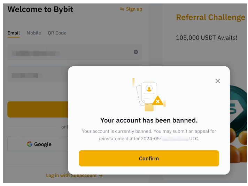Close the banned account dialog
The width and height of the screenshot is (248, 186).
(218, 81)
